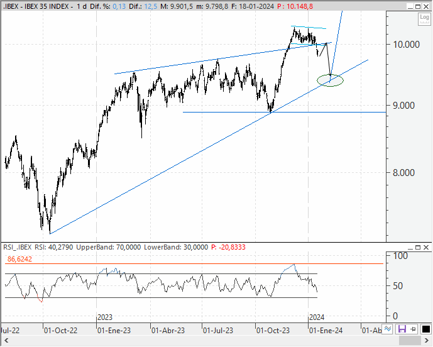Click the 1 d timeframe label

(x=82, y=6)
